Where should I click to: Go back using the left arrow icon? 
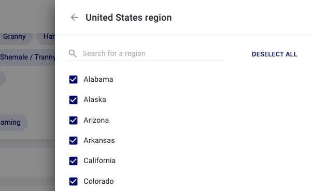(75, 18)
